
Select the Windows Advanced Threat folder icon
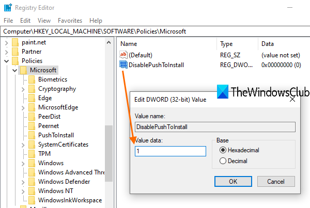tap(32, 172)
